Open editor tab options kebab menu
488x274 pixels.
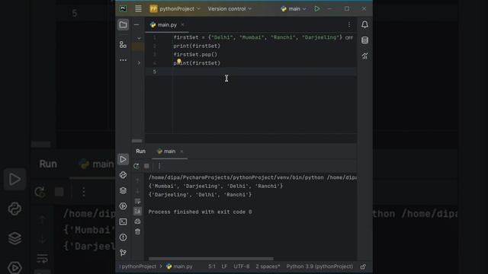pyautogui.click(x=349, y=24)
